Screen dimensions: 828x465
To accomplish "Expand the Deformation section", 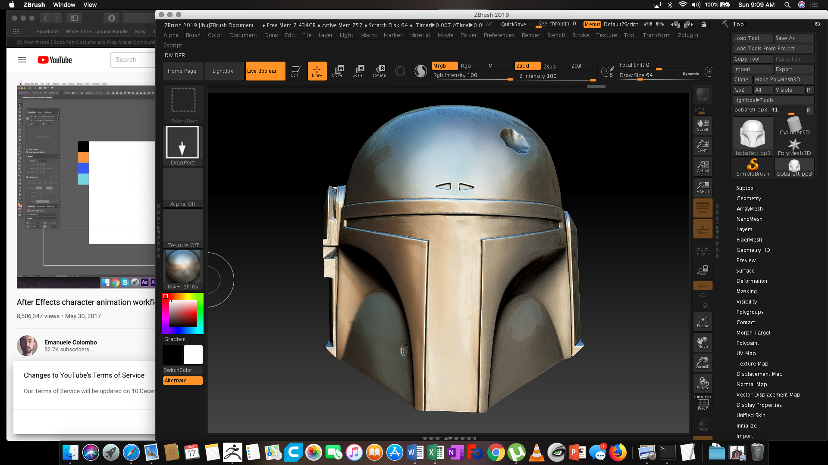I will point(752,281).
